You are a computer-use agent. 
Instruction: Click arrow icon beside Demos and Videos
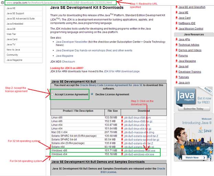[177, 50]
